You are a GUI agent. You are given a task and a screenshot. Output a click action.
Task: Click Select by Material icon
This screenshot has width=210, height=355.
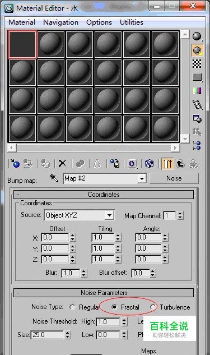coord(197,132)
